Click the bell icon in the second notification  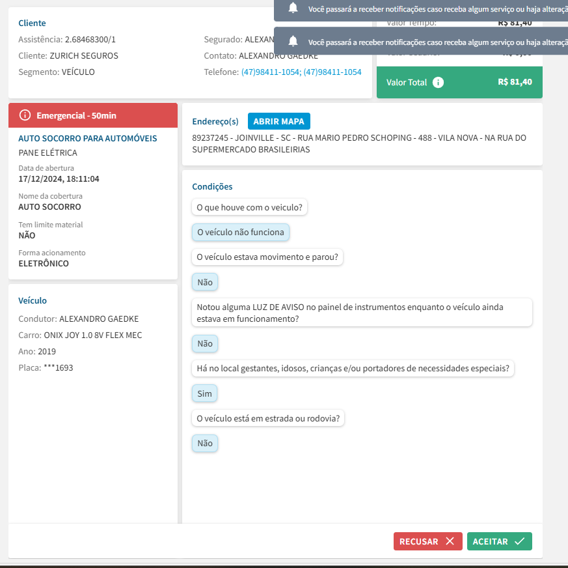point(293,41)
